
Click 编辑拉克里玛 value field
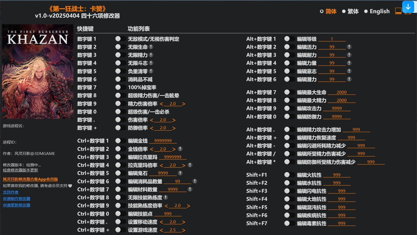tap(173, 157)
